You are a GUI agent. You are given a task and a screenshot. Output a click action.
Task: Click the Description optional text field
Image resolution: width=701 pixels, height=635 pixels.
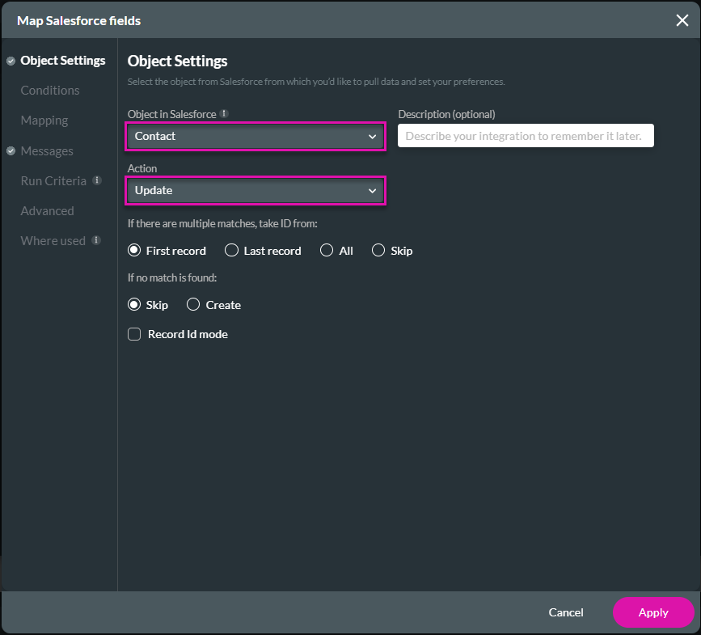point(525,135)
